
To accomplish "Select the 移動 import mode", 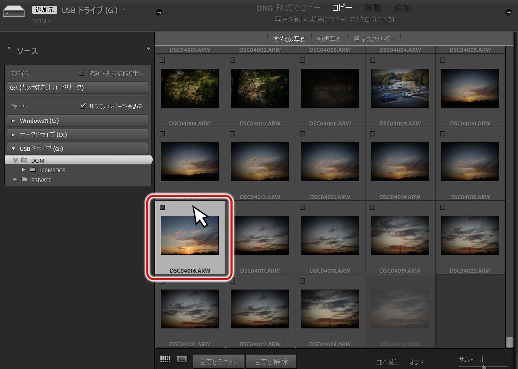I will (x=373, y=8).
